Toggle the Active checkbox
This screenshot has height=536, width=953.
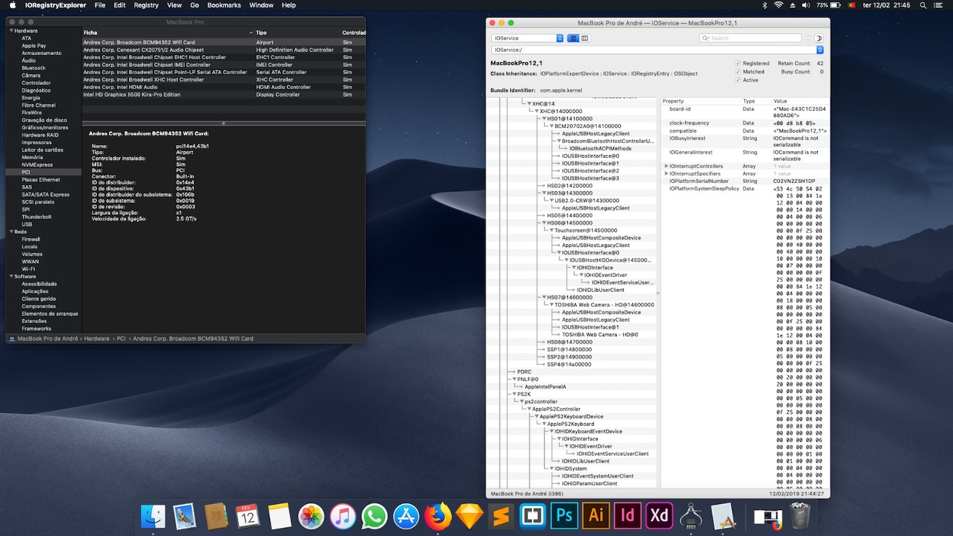click(x=738, y=80)
